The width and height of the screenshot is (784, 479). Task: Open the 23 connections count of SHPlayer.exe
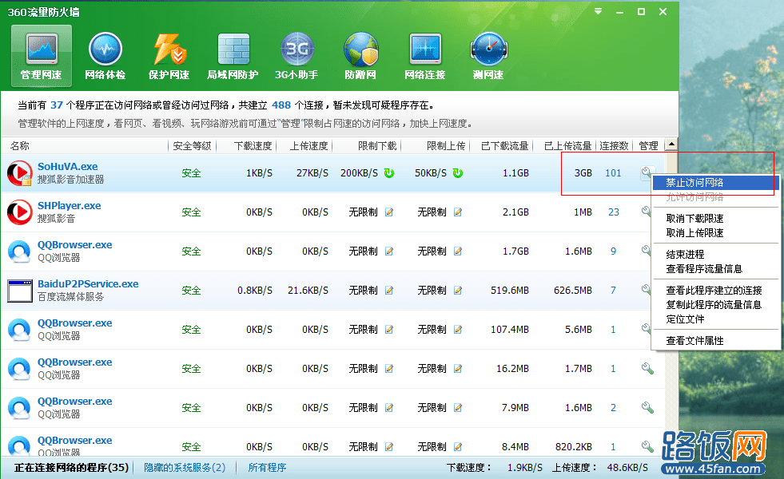click(x=614, y=212)
